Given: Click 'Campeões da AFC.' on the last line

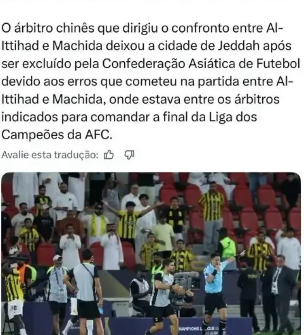Looking at the screenshot, I should pyautogui.click(x=57, y=135).
